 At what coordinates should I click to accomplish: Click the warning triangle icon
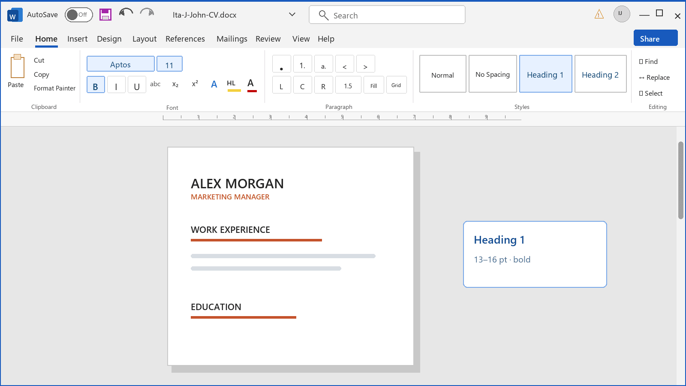point(599,15)
